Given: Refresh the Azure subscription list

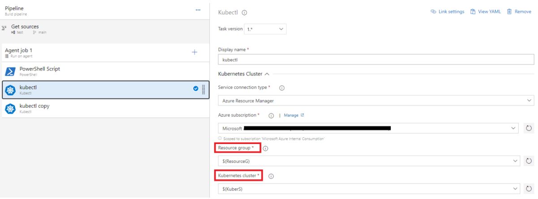Looking at the screenshot, I should click(x=529, y=129).
